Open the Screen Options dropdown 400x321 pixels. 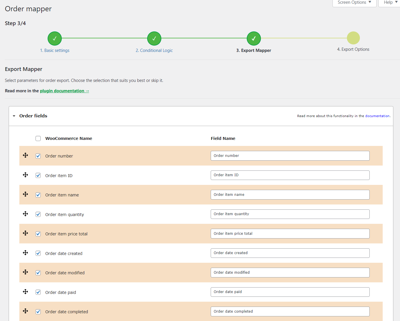[354, 2]
